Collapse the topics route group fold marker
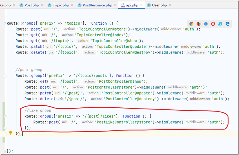239x155 pixels. point(5,24)
